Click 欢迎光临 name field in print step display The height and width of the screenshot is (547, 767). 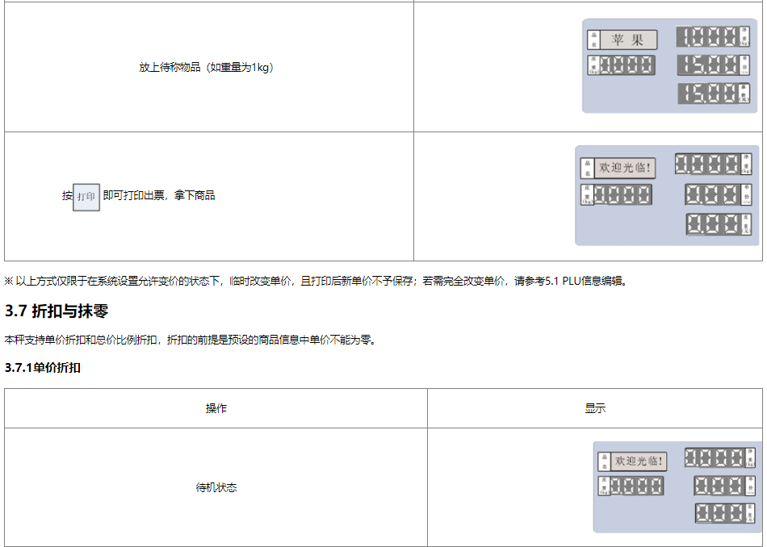625,168
